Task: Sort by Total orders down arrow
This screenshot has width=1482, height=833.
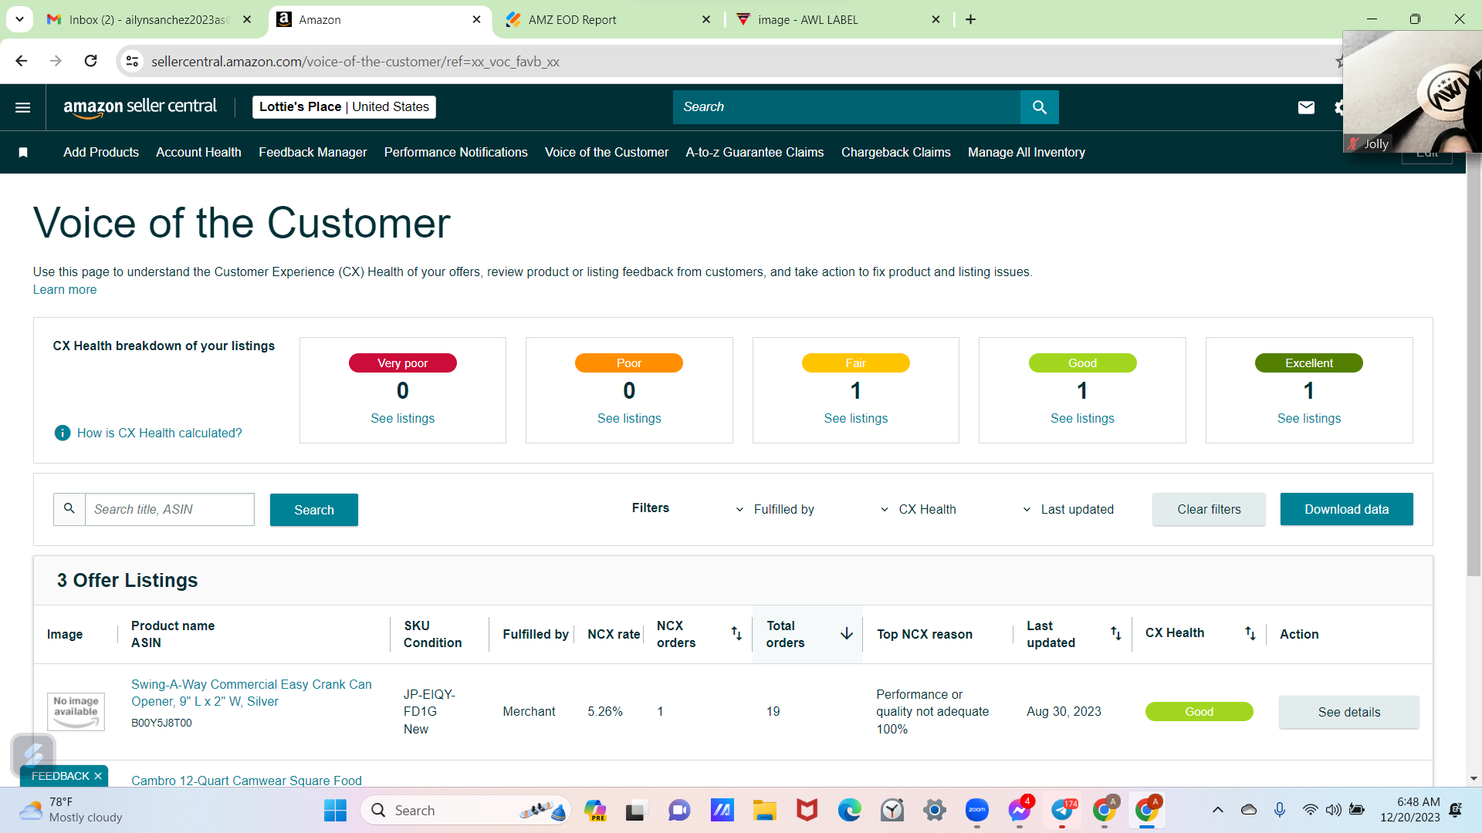Action: pos(847,634)
